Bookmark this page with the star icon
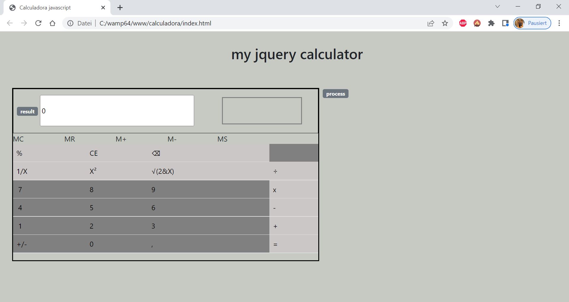Screen dimensions: 569x302 coord(445,23)
